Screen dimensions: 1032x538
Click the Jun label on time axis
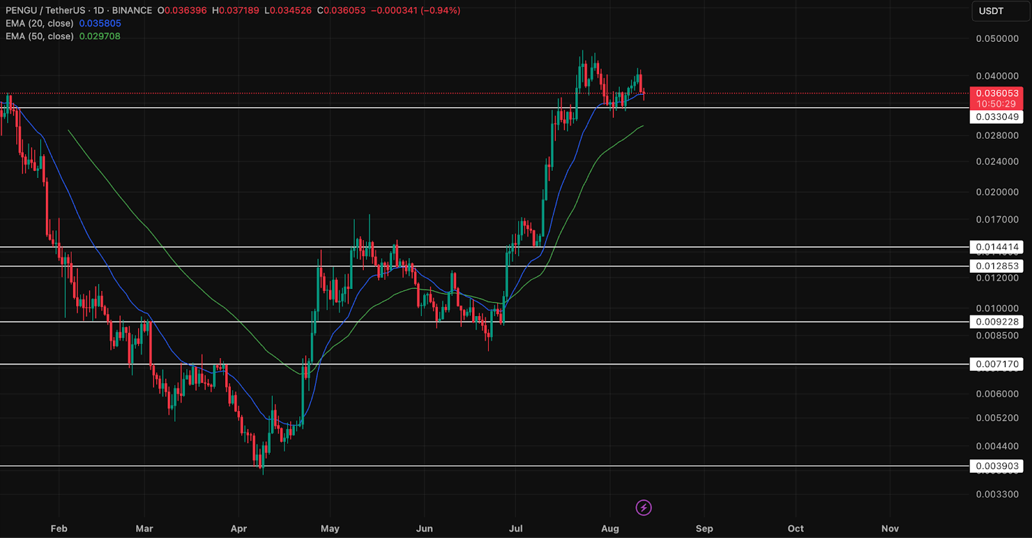[424, 528]
